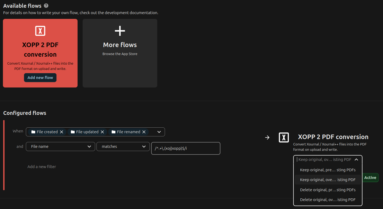Remove the File renamed event tag
The image size is (383, 209).
[144, 132]
